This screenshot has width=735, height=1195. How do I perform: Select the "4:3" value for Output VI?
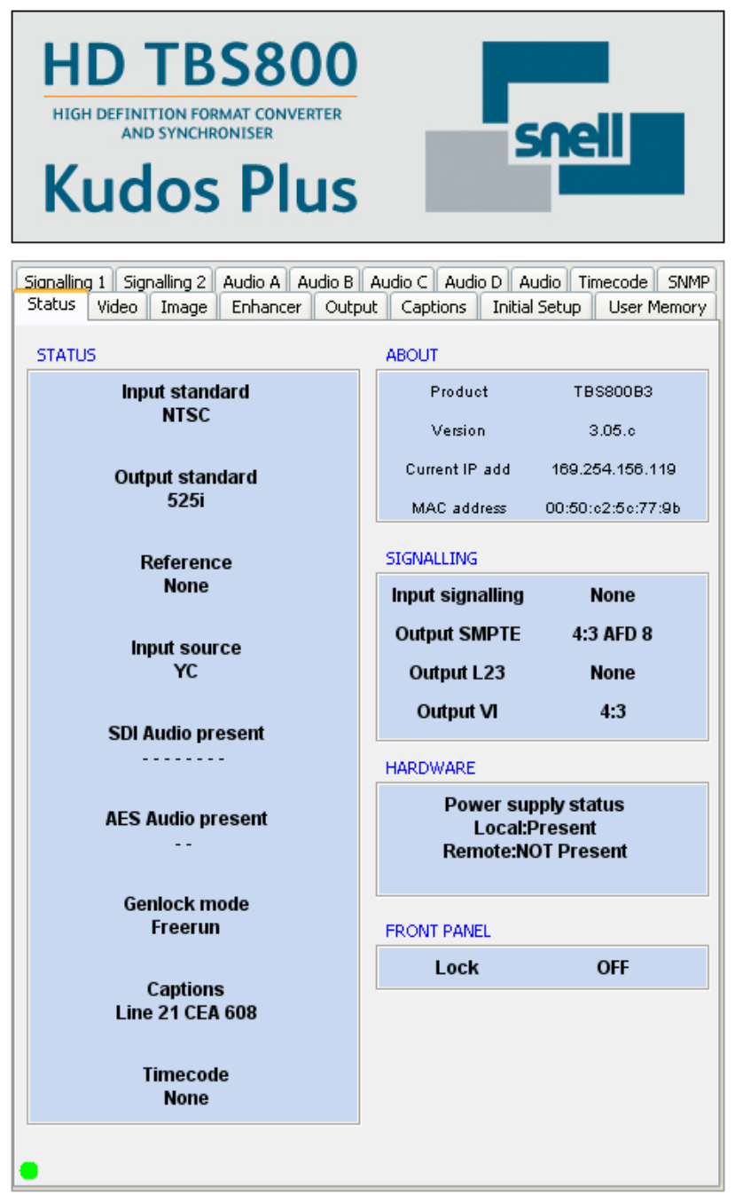[x=613, y=711]
